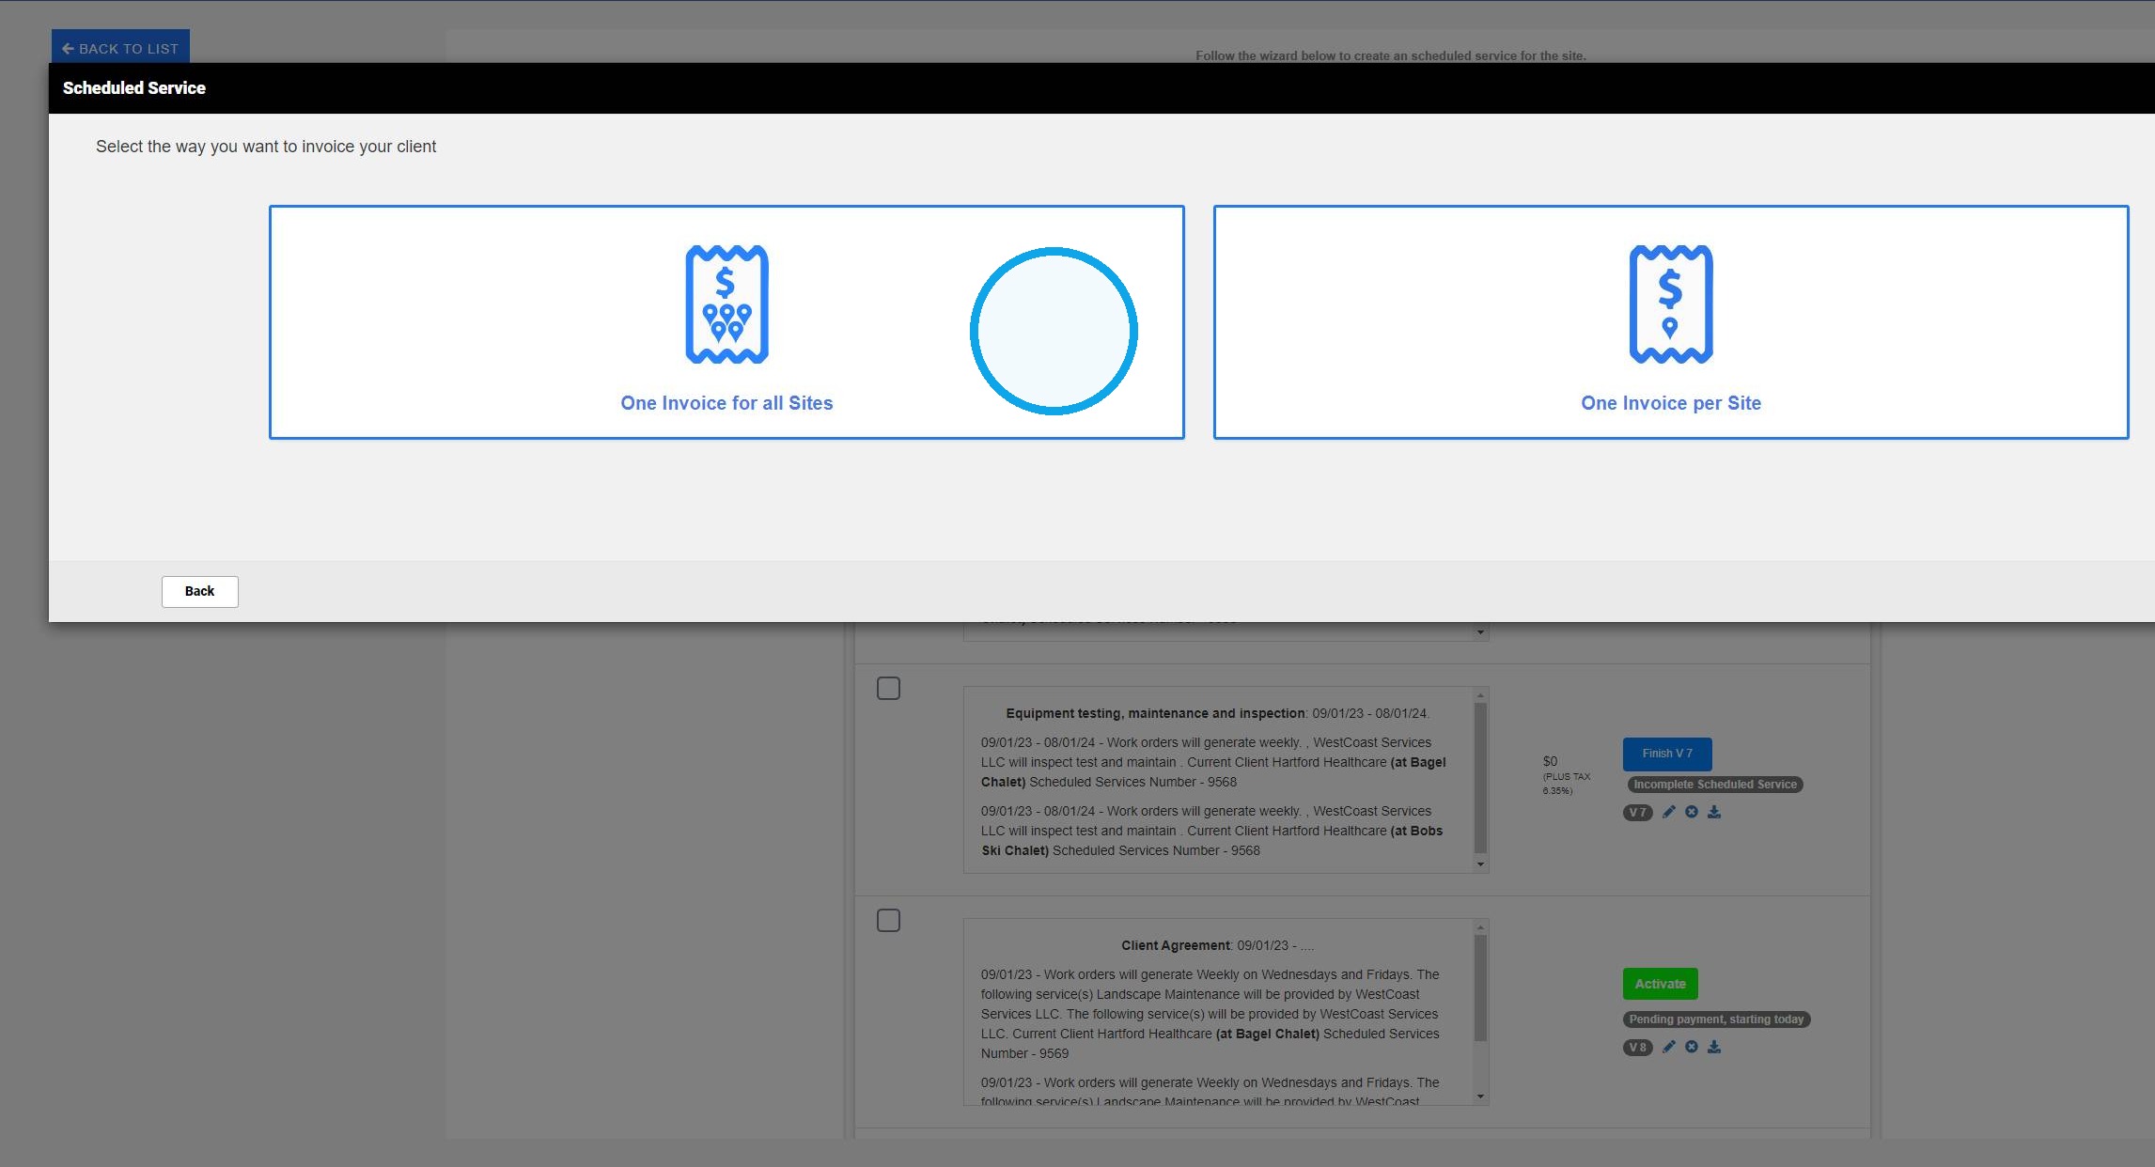
Task: Click the download icon for V 8
Action: pos(1714,1047)
